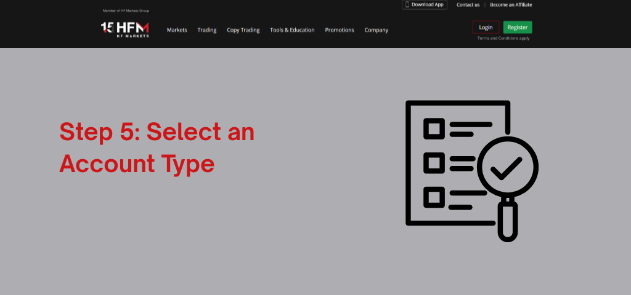Expand the Promotions menu
This screenshot has width=631, height=295.
pyautogui.click(x=340, y=30)
